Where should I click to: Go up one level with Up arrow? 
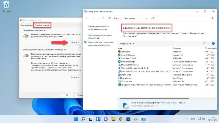coord(103,18)
